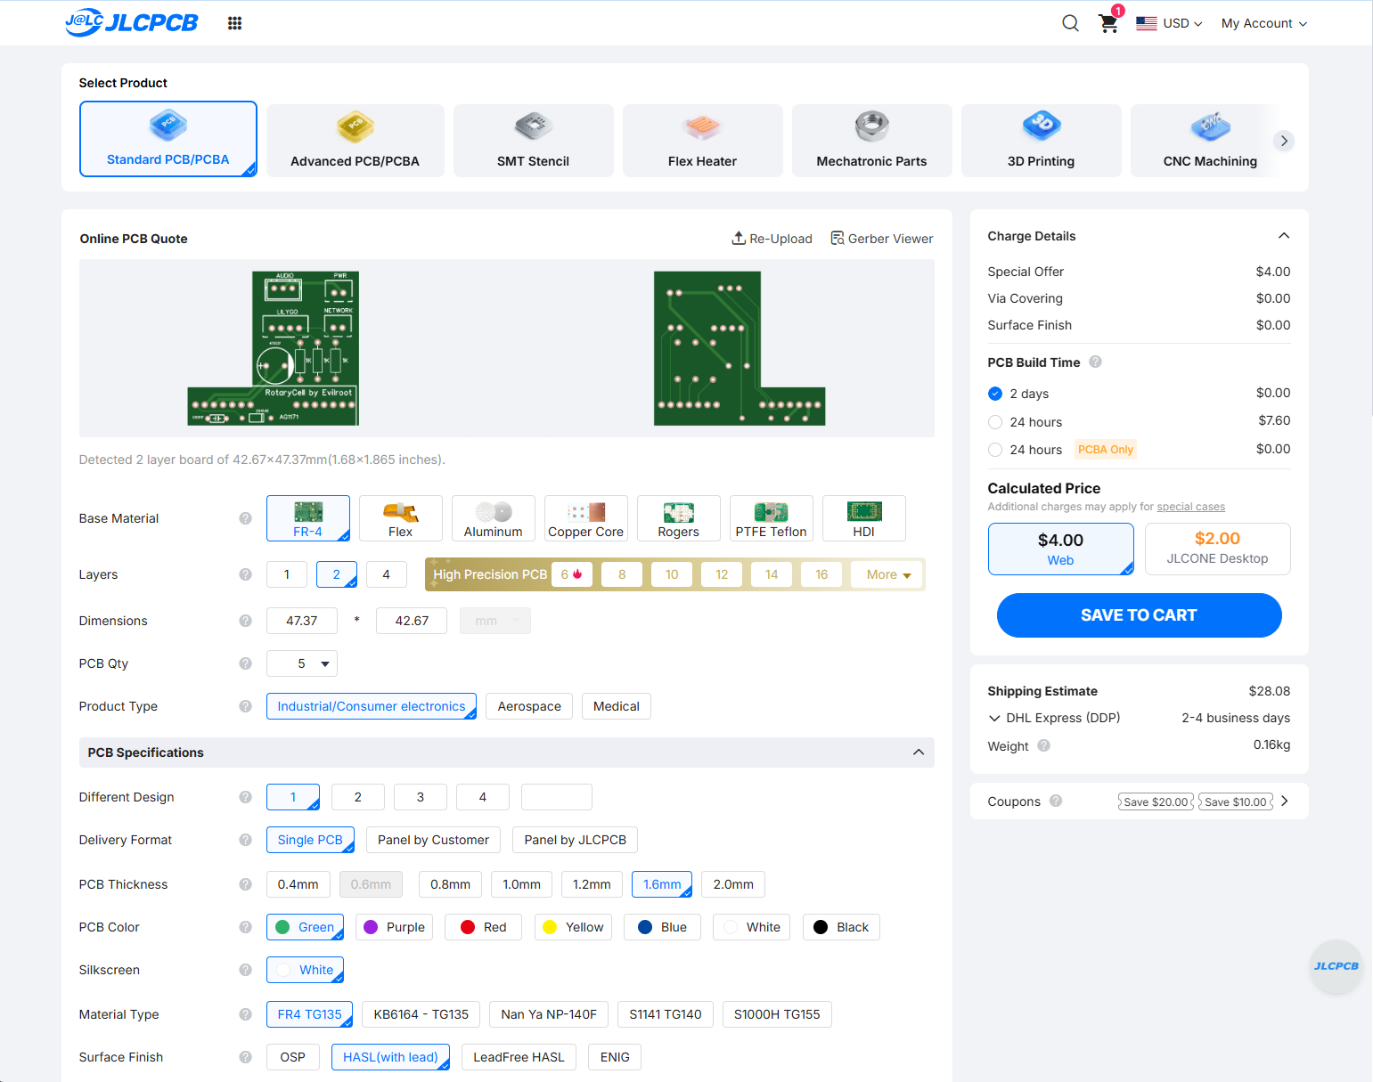
Task: Select the SMT Stencil product tab
Action: [534, 141]
